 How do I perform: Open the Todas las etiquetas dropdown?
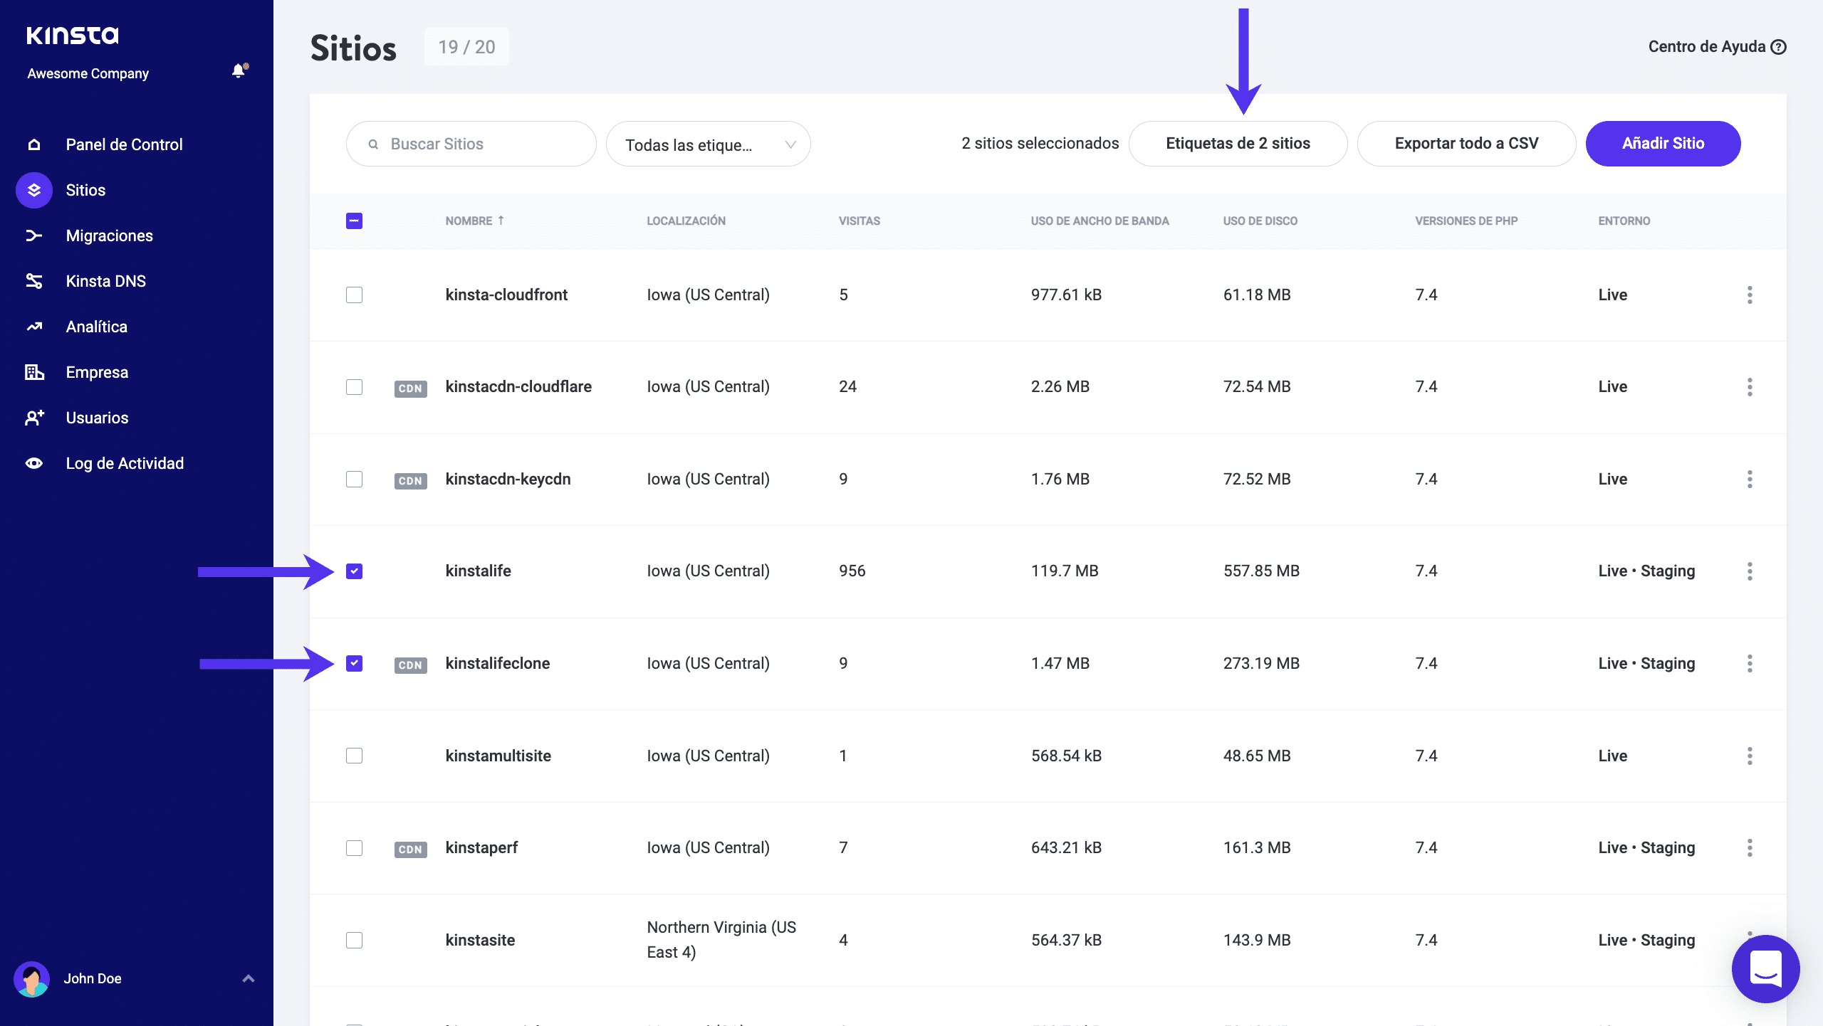pyautogui.click(x=708, y=144)
